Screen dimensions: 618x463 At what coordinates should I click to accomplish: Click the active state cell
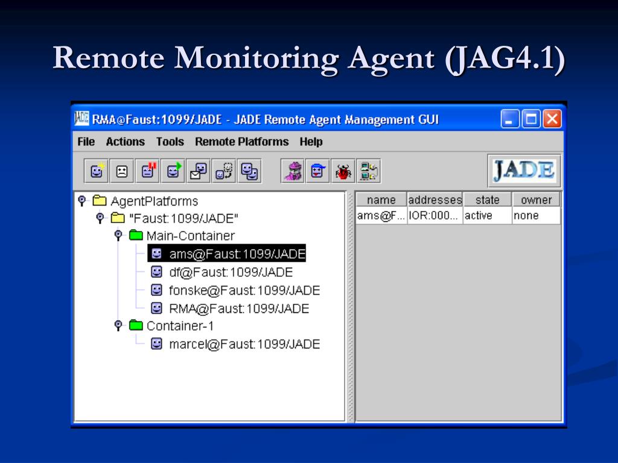pyautogui.click(x=487, y=215)
